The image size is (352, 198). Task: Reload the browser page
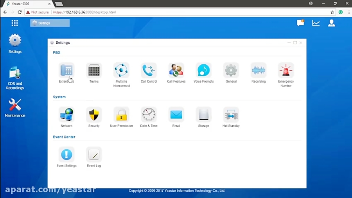tap(20, 12)
